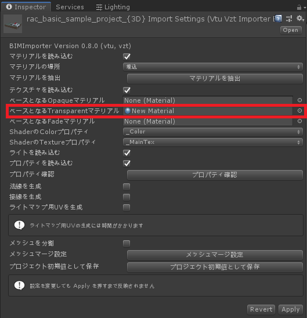Enable メッシュを分割 checkbox
This screenshot has width=307, height=318.
pyautogui.click(x=127, y=244)
